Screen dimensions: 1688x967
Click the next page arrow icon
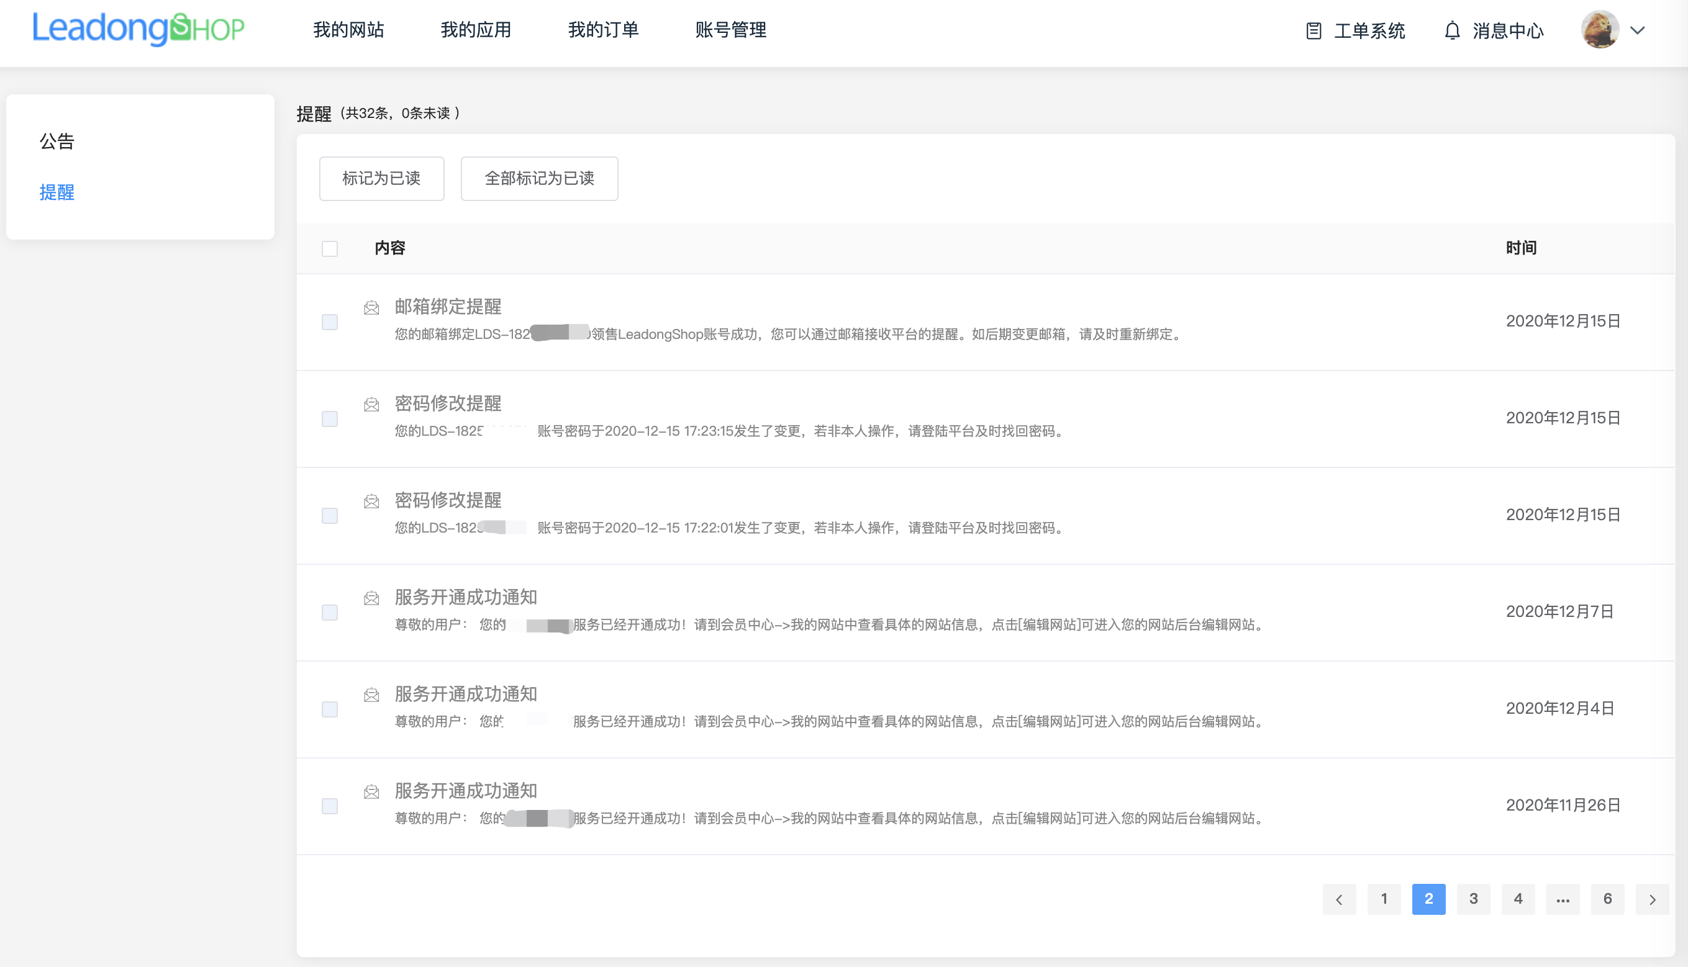coord(1653,899)
